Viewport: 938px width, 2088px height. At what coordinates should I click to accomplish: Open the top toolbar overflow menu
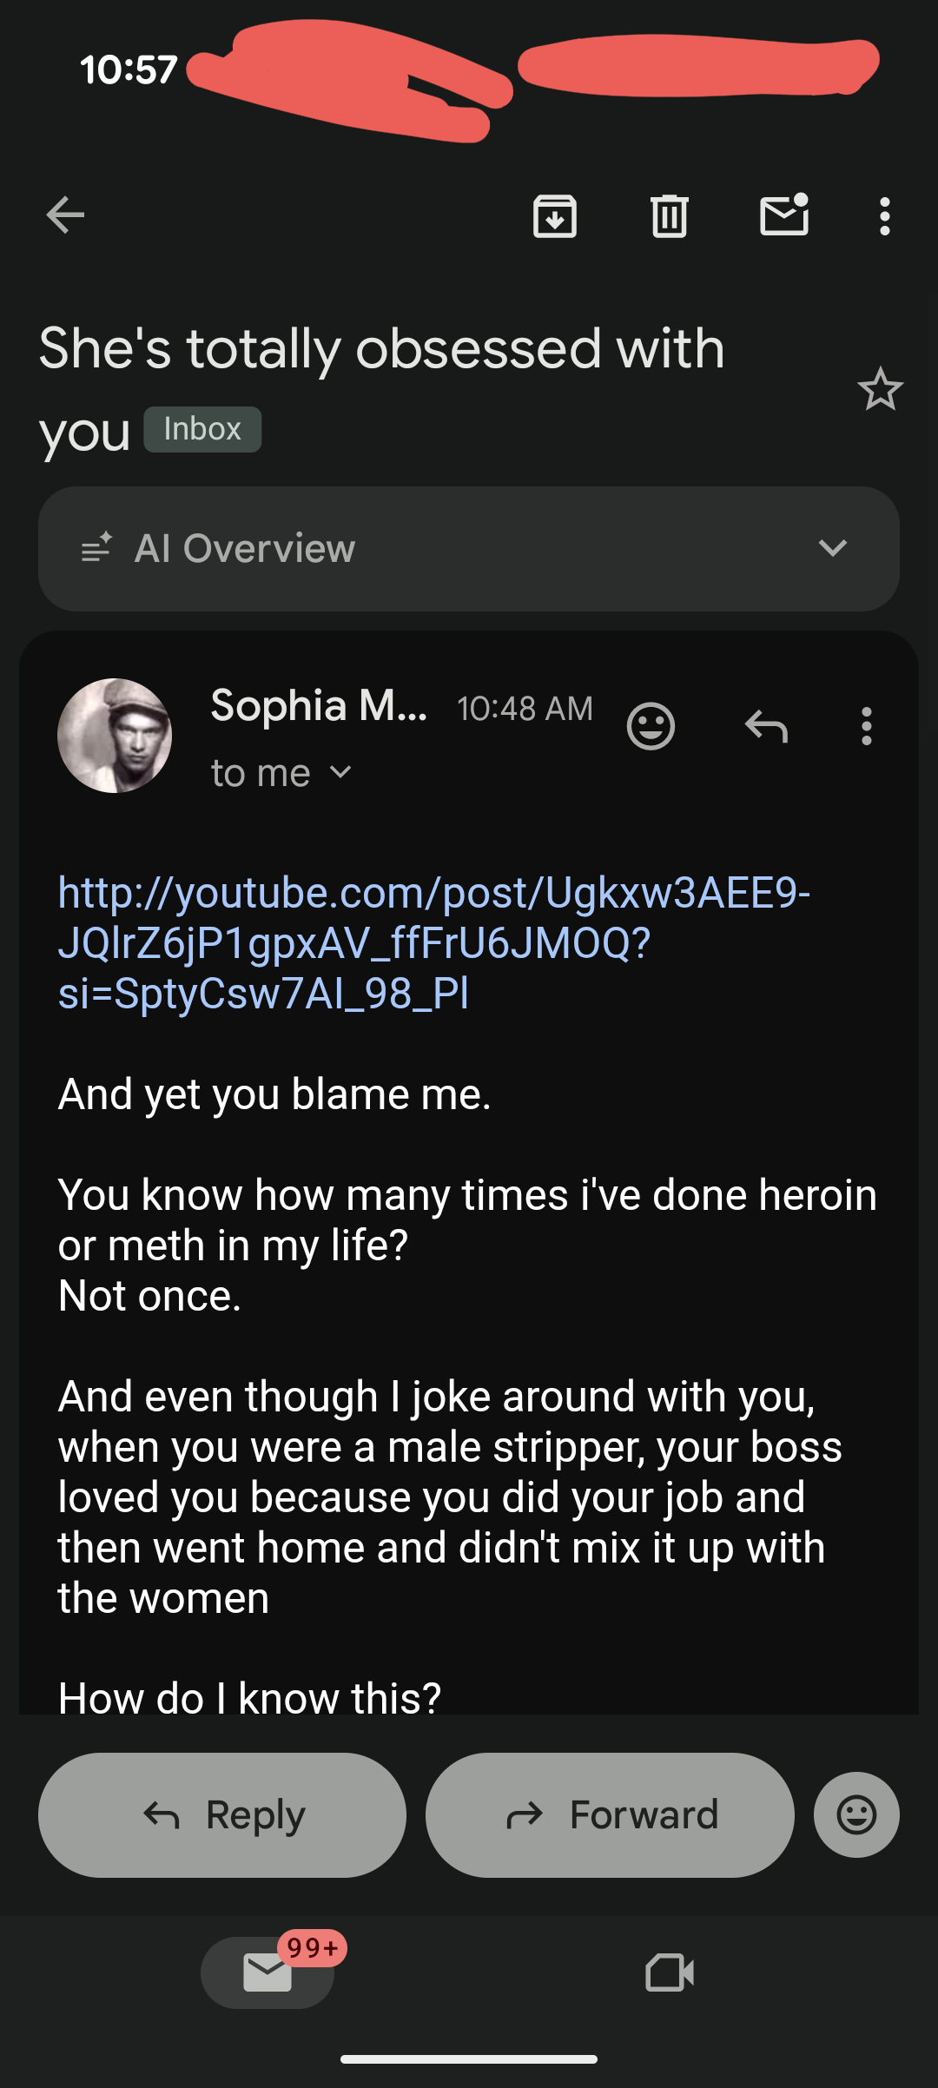pyautogui.click(x=884, y=215)
